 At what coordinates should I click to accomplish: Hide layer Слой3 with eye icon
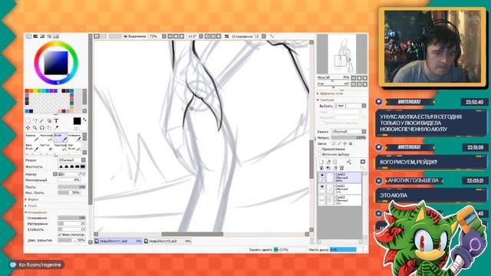[x=322, y=176]
